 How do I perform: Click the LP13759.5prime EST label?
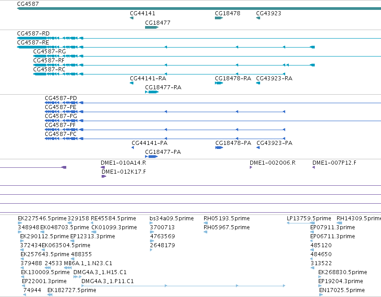click(309, 218)
